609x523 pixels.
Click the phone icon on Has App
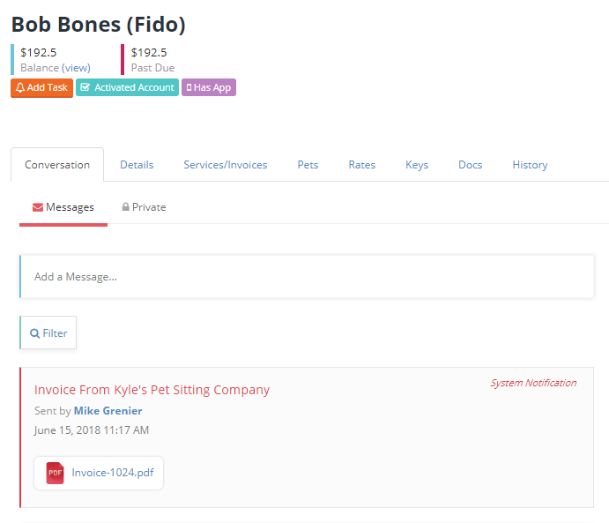(189, 88)
